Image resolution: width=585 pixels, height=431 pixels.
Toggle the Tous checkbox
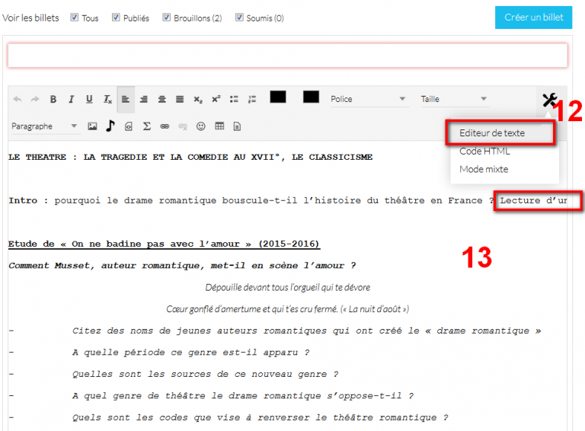pyautogui.click(x=74, y=18)
